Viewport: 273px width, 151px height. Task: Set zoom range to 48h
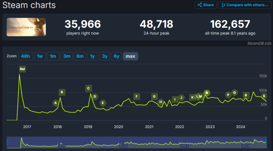[25, 56]
